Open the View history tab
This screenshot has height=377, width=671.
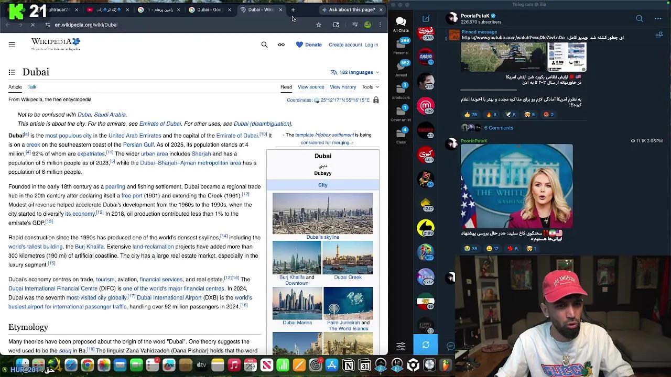(343, 87)
